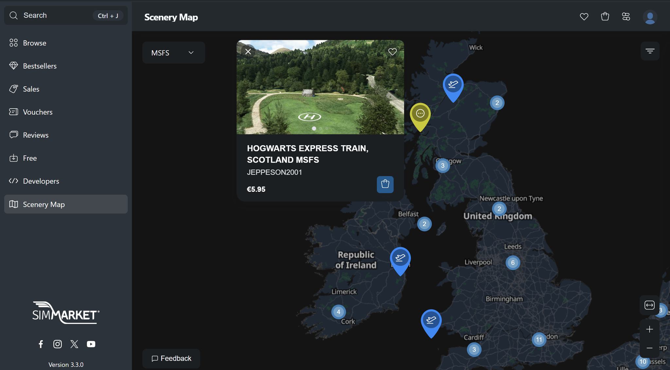Expand the MSFS simulator dropdown

173,53
